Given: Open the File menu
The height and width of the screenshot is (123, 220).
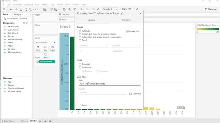Looking at the screenshot, I should point(3,4).
